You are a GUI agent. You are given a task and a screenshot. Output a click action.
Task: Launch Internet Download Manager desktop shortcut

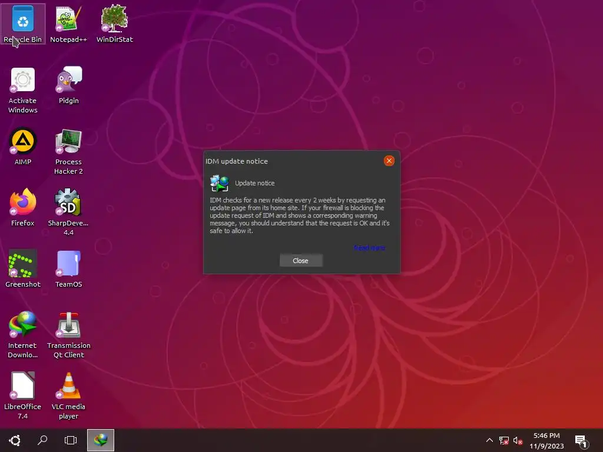click(23, 335)
